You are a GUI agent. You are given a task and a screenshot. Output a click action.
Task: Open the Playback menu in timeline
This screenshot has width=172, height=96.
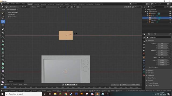click(x=8, y=85)
